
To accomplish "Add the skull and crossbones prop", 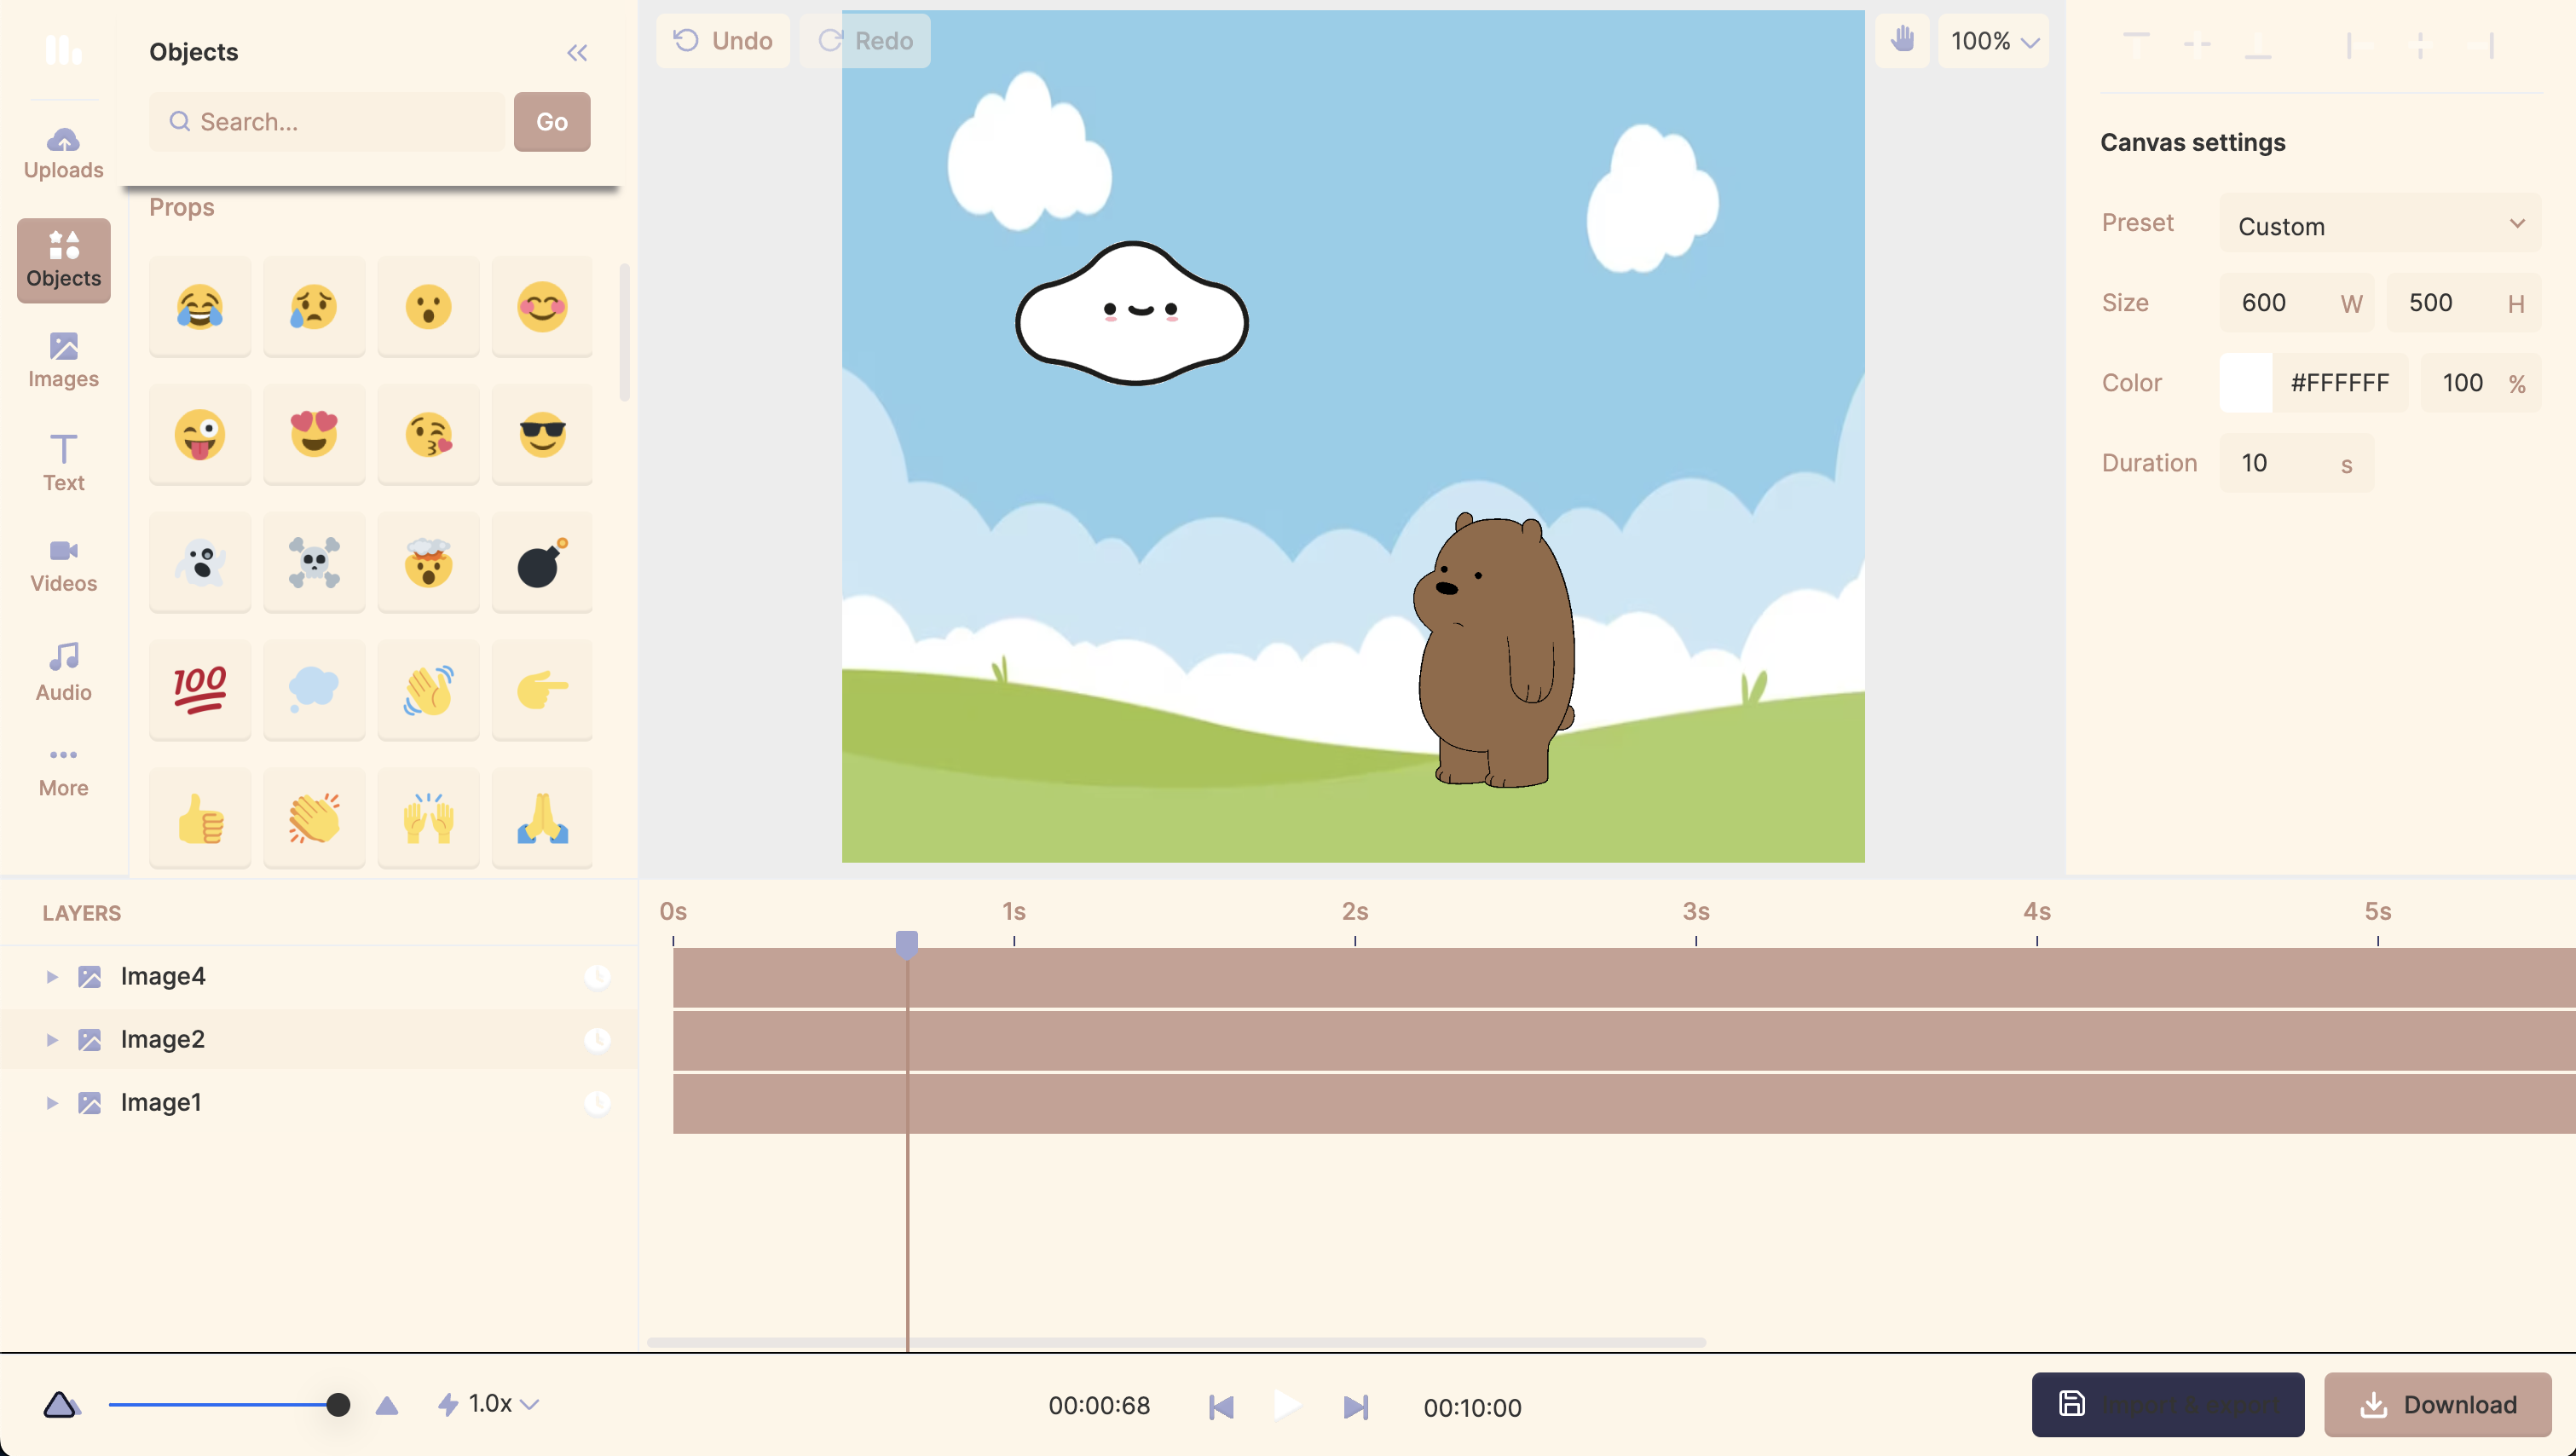I will click(x=314, y=562).
